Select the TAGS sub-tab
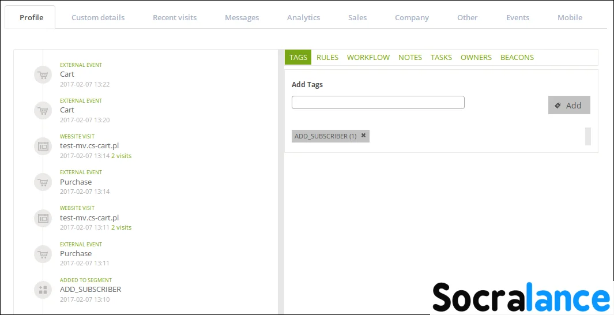Screen dimensions: 614x315 coord(298,57)
